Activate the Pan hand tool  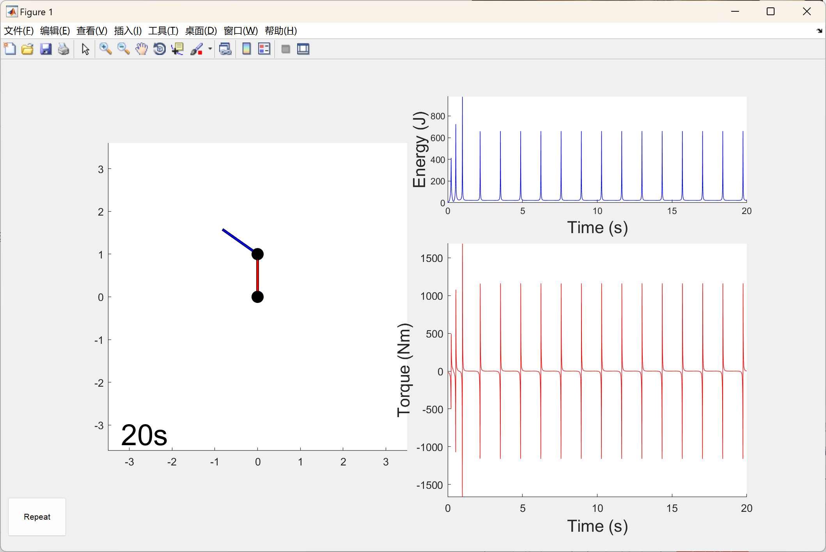tap(142, 49)
